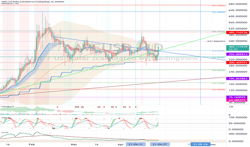Click the Mar label on time axis

[x=74, y=144]
